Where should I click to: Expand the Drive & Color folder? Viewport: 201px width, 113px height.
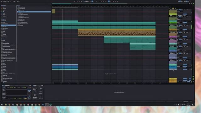click(18, 8)
